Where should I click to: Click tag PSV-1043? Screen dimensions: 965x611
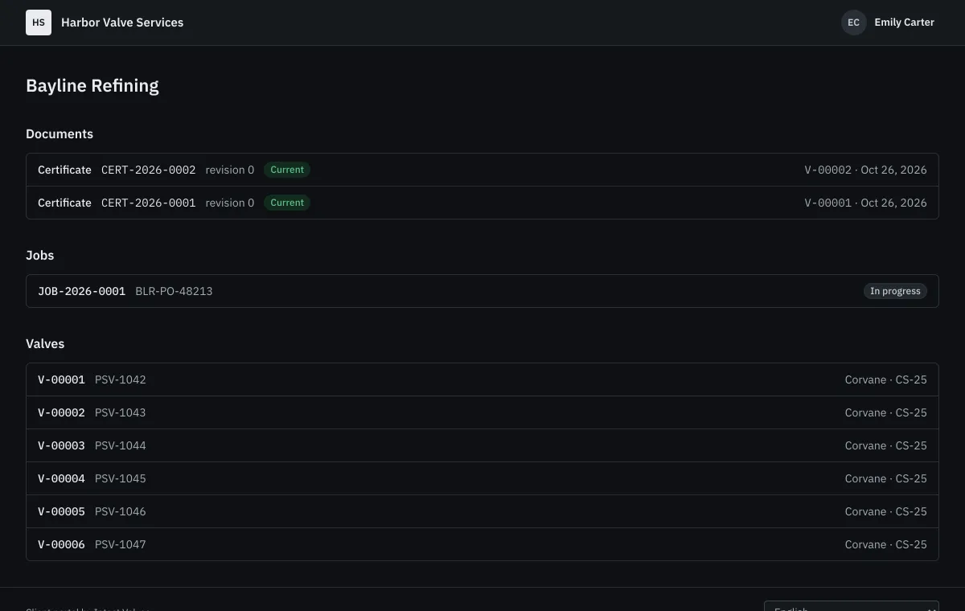click(121, 412)
